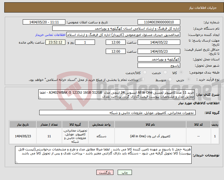Click the row number cell 1

click(215, 136)
